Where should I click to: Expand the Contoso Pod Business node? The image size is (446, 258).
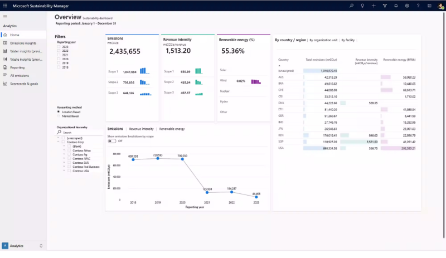pos(64,167)
